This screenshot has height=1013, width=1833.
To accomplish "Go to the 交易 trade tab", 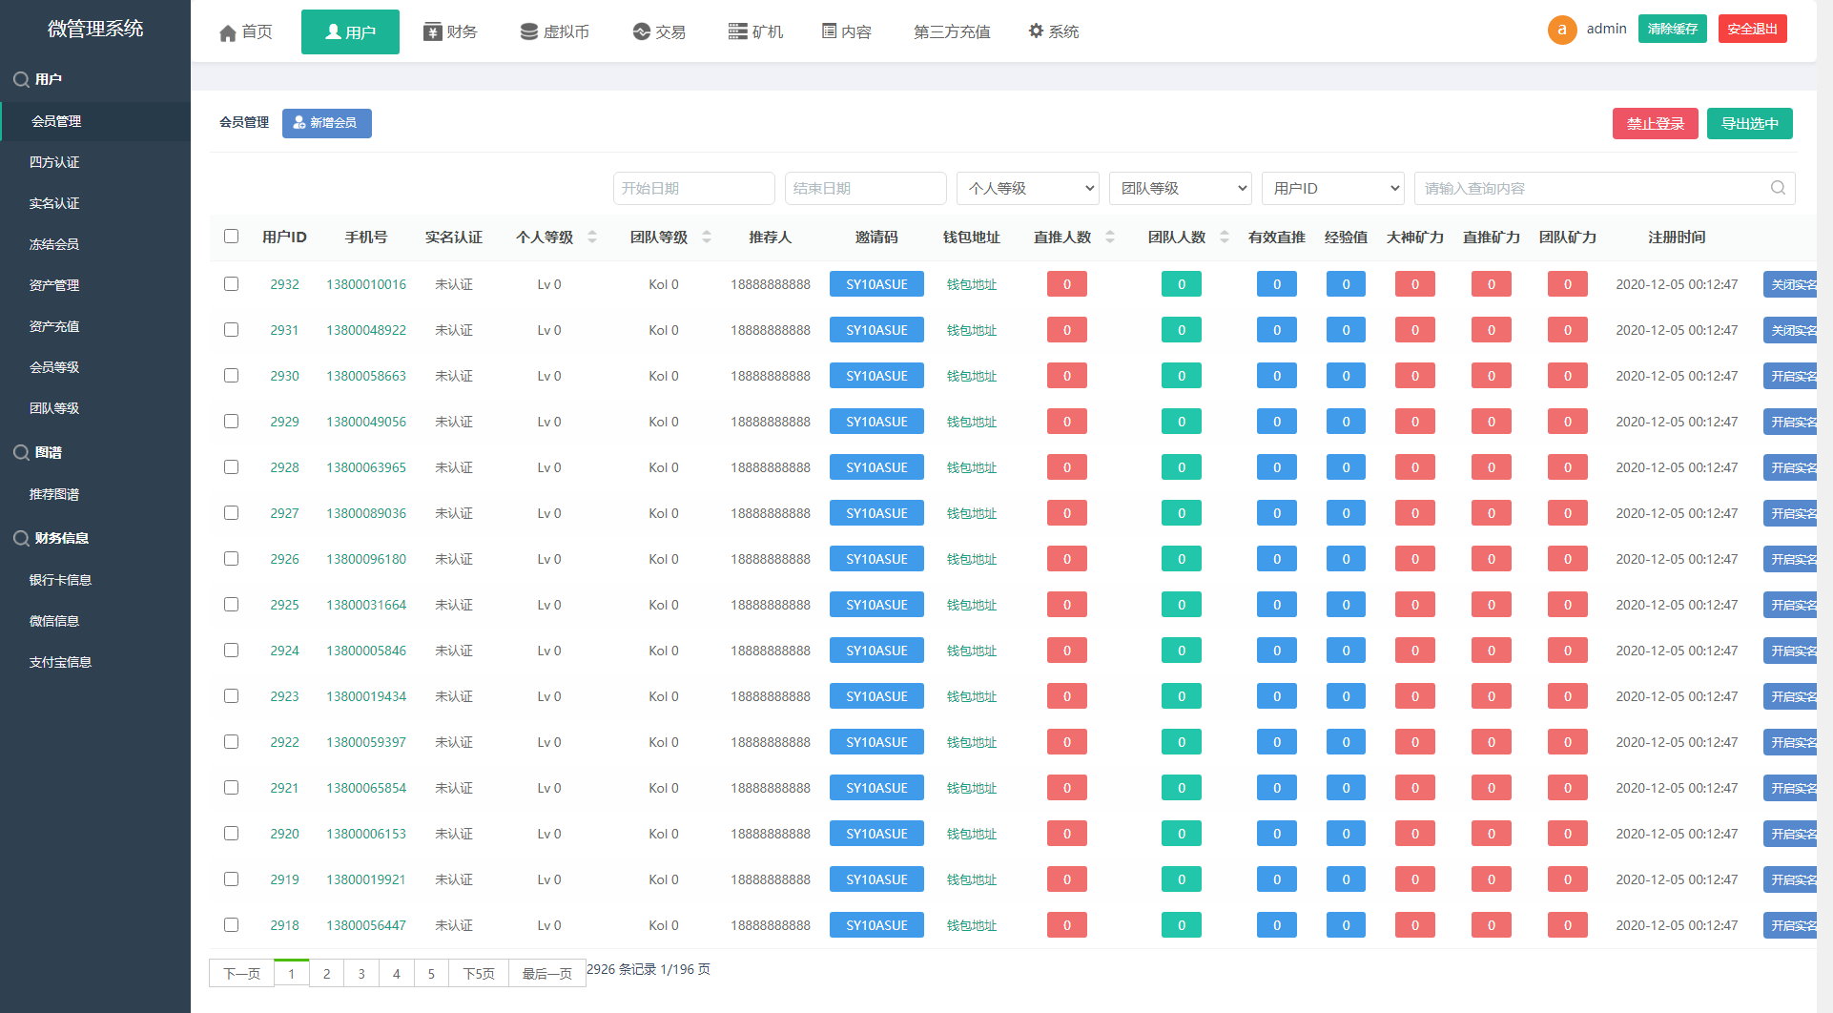I will 659,32.
